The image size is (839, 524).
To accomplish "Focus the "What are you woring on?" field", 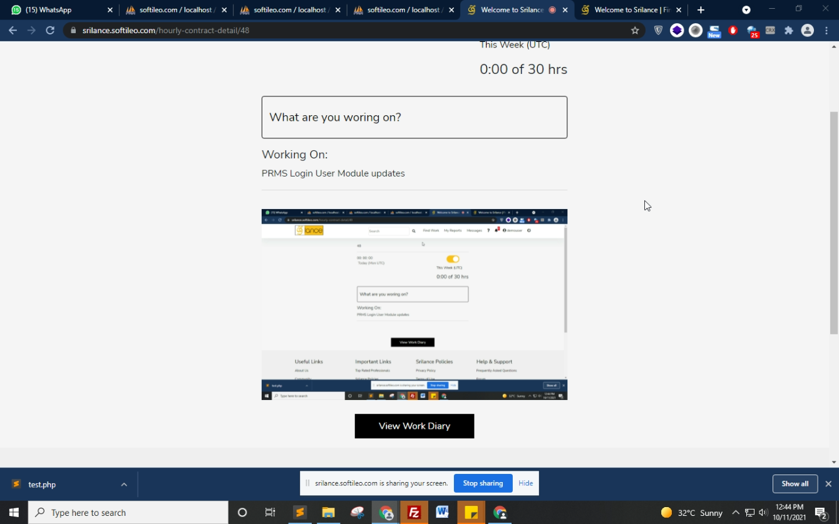I will click(x=414, y=117).
